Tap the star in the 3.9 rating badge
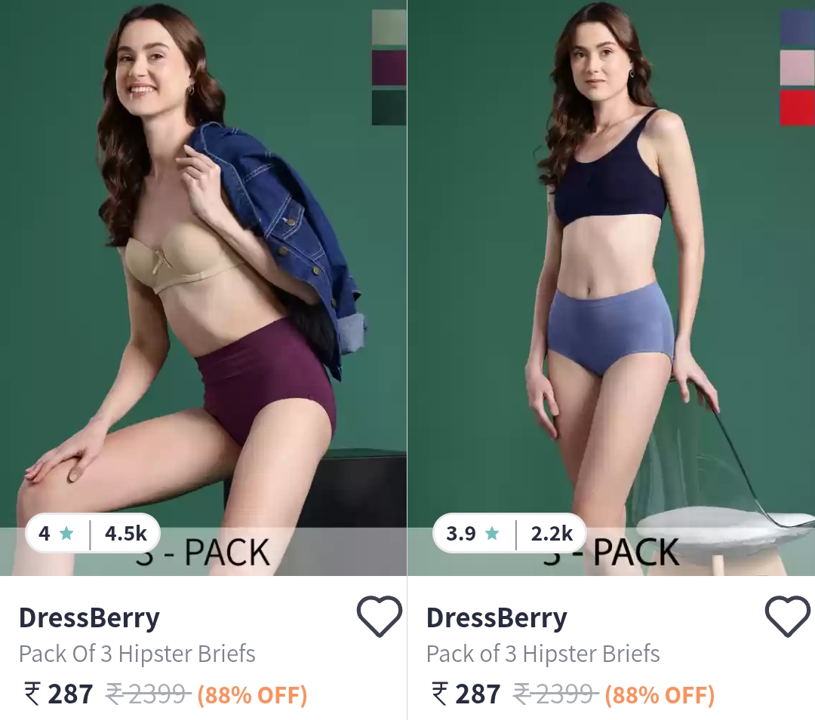Image resolution: width=815 pixels, height=720 pixels. [492, 533]
